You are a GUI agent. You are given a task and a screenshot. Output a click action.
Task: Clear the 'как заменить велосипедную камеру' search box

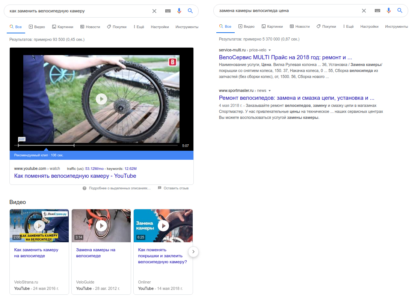pyautogui.click(x=154, y=11)
